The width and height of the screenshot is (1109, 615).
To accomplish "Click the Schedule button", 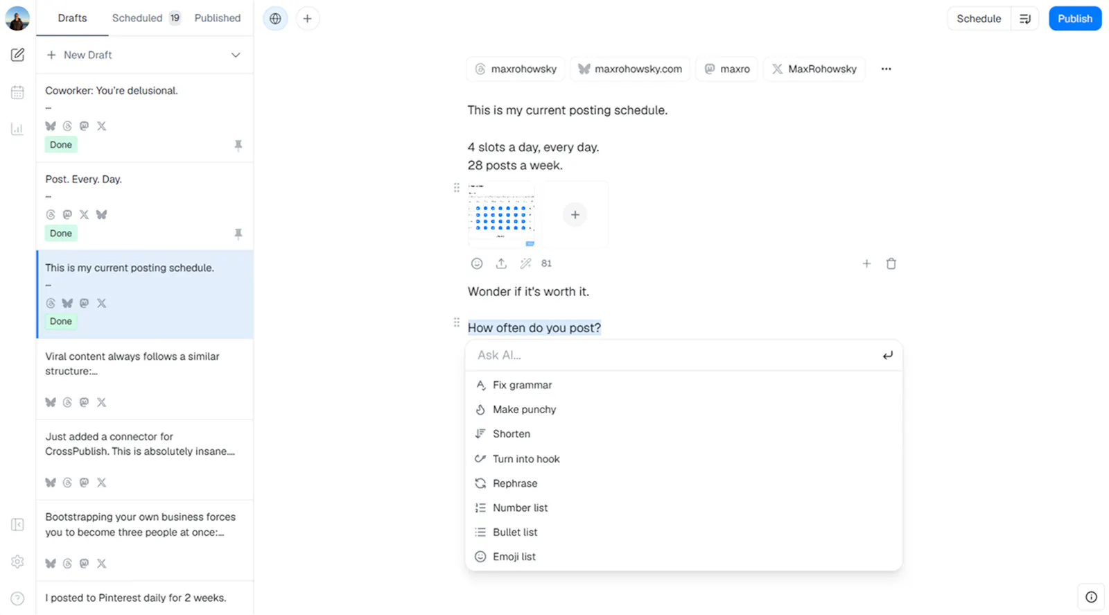I will point(979,19).
